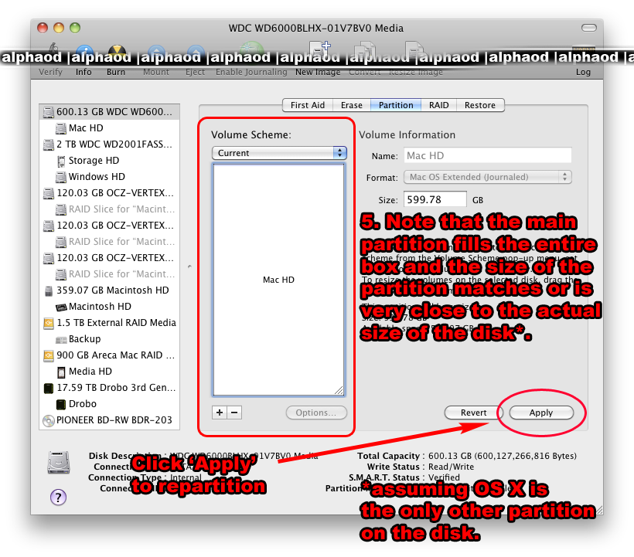Click the Size field showing 599.78

435,199
